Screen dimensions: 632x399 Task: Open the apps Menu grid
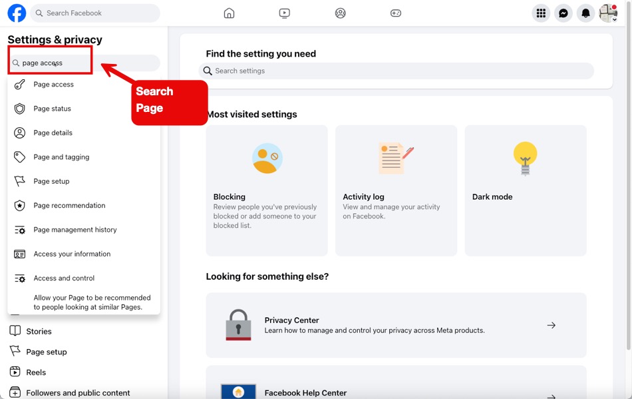pos(541,13)
